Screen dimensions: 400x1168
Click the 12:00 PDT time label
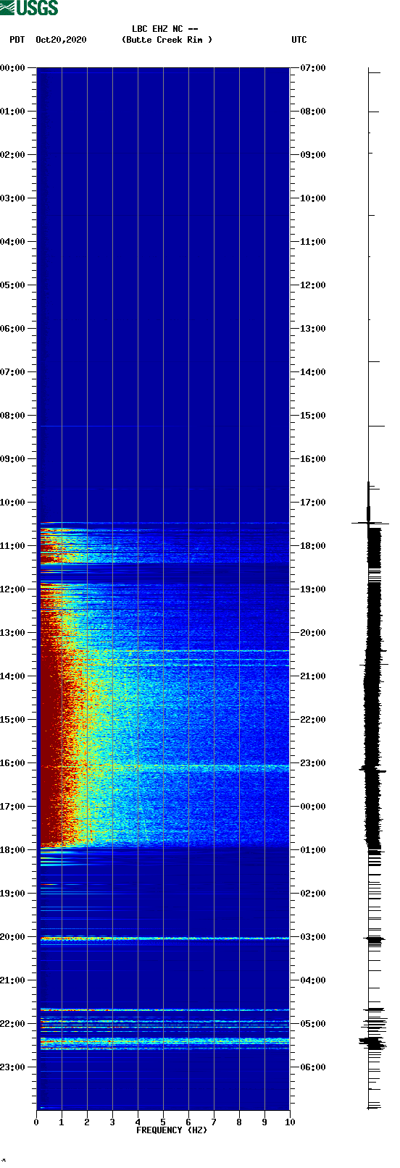[x=13, y=589]
